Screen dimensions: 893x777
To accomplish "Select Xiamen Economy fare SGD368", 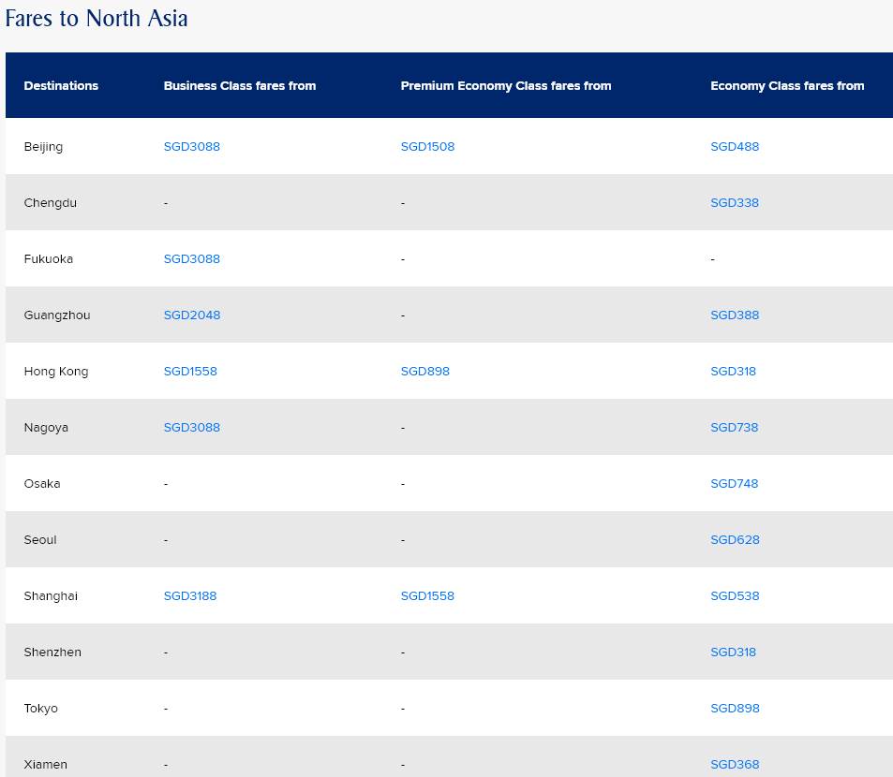I will point(735,765).
